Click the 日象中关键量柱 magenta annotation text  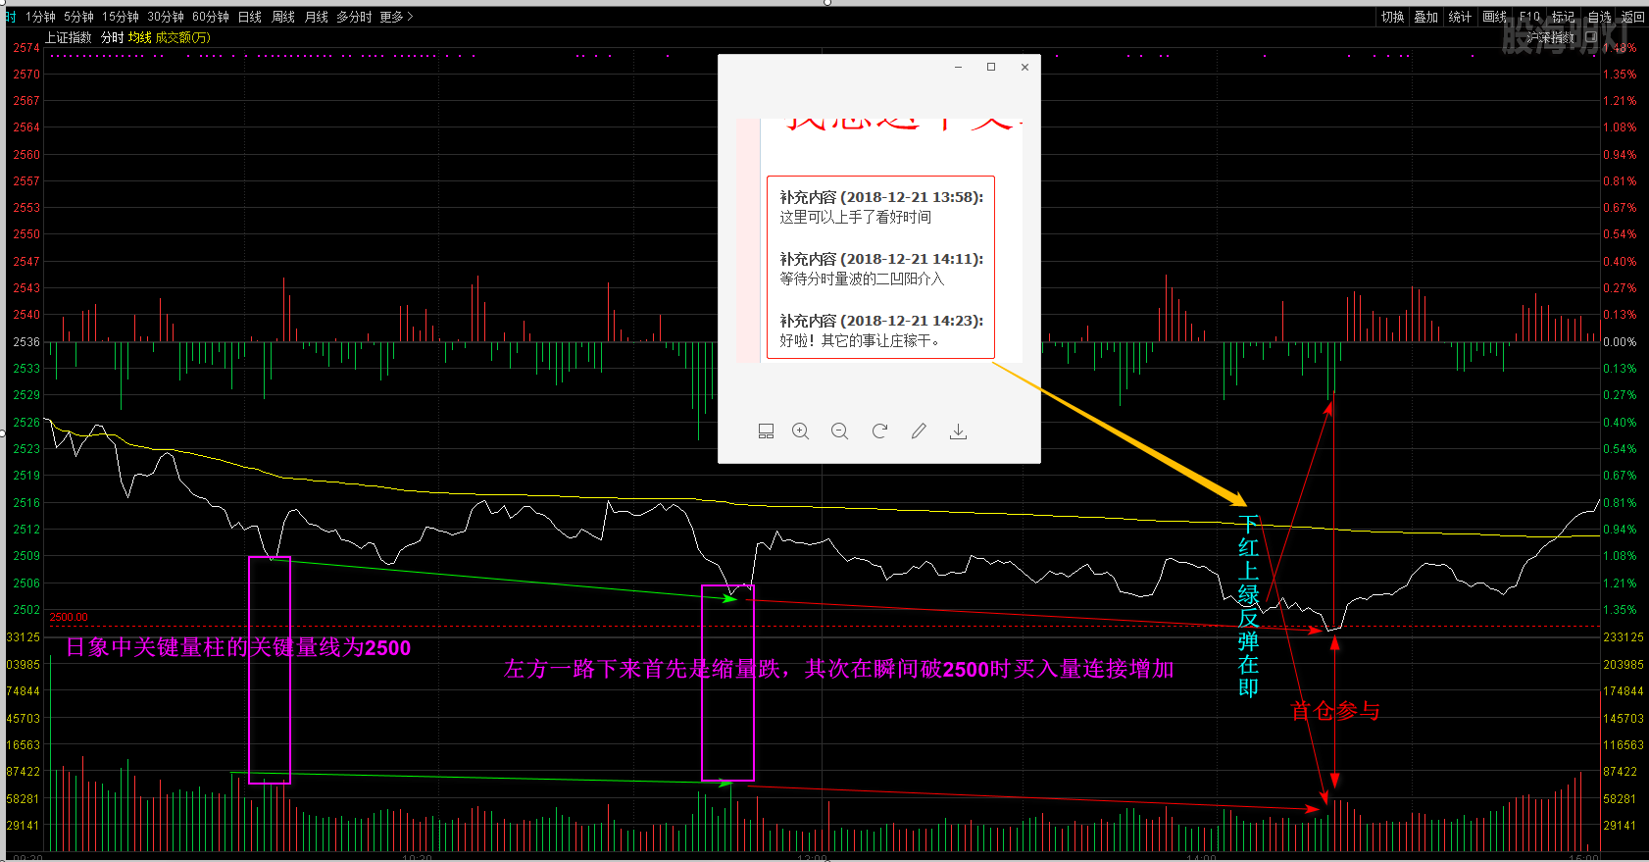tap(238, 647)
